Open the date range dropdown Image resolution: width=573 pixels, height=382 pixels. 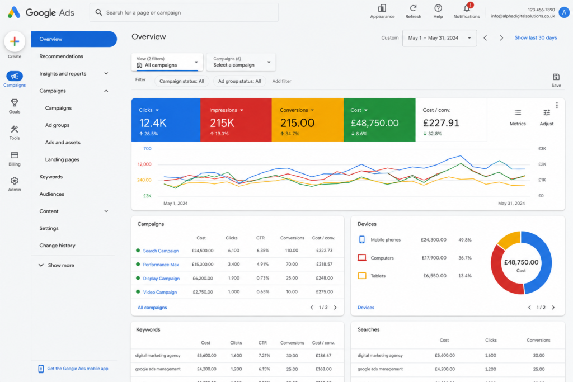tap(439, 38)
